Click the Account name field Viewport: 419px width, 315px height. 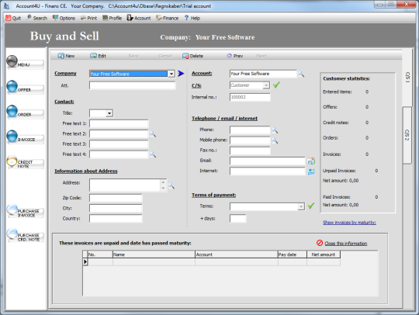point(263,74)
